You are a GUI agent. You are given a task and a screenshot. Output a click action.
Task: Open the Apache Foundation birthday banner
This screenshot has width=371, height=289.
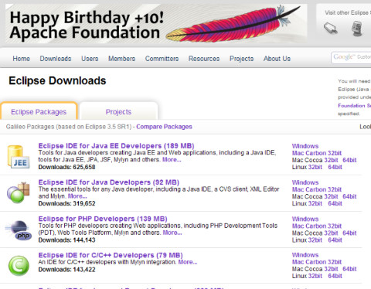(x=156, y=24)
